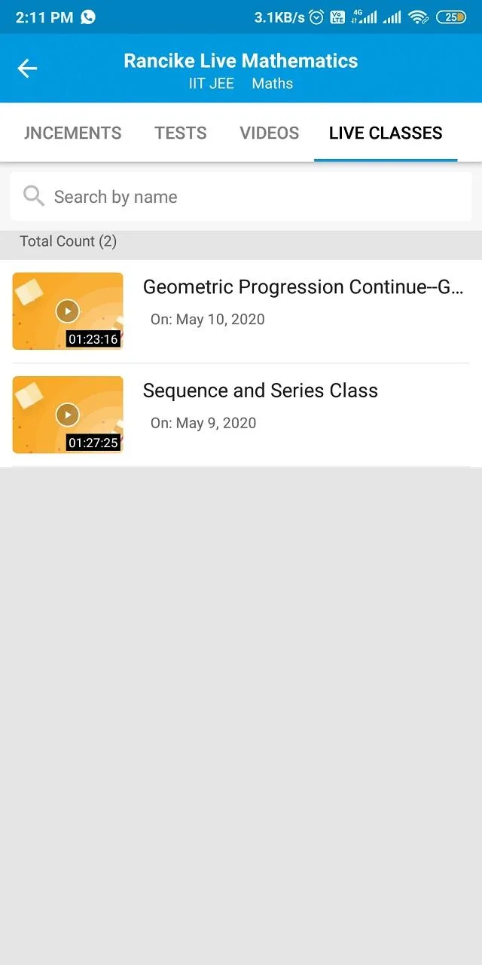Switch to the ANNOUNCEMENTS tab
Screen dimensions: 482x965
pyautogui.click(x=72, y=133)
